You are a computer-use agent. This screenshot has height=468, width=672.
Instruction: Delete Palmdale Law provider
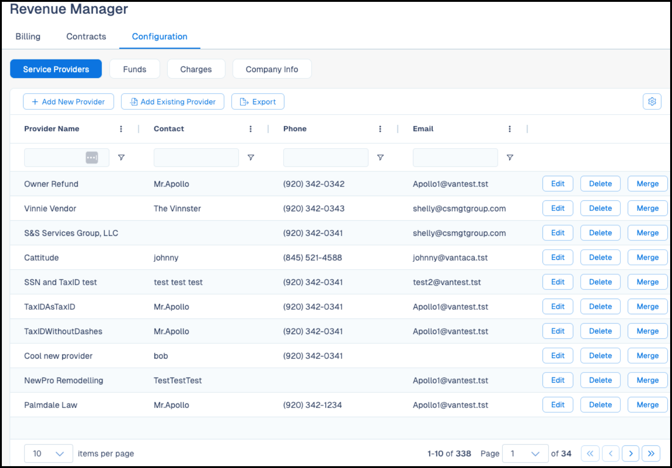(600, 405)
